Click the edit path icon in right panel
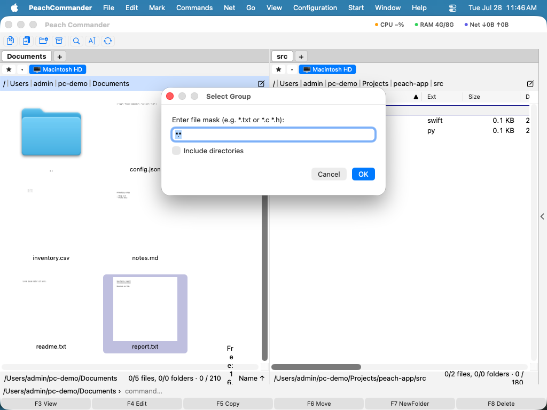 530,84
